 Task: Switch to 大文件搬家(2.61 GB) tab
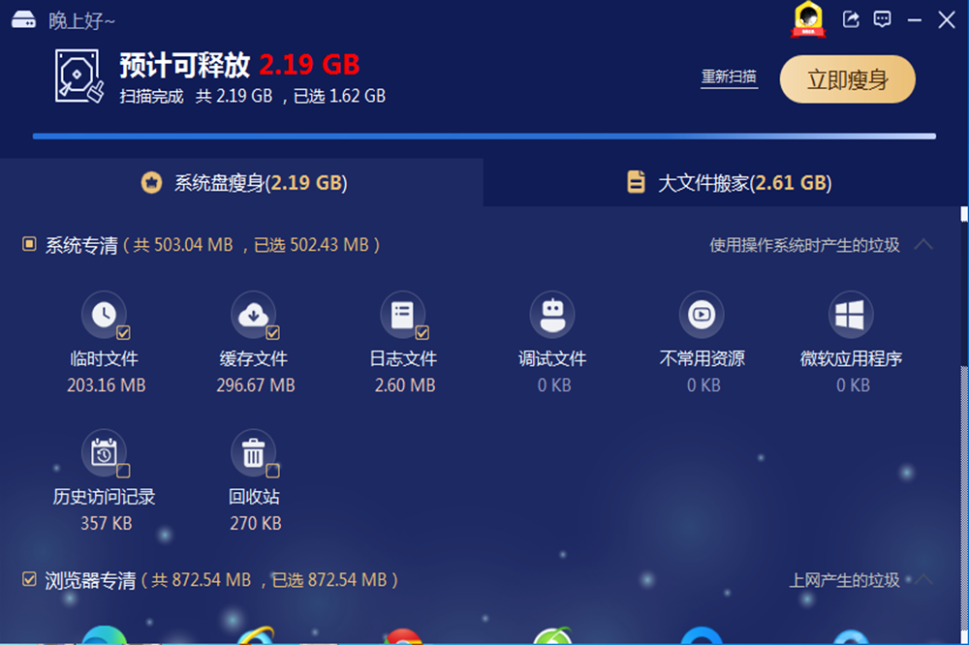pyautogui.click(x=726, y=182)
